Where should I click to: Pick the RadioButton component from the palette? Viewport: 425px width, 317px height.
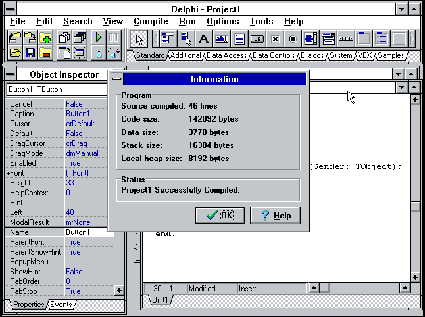click(293, 39)
